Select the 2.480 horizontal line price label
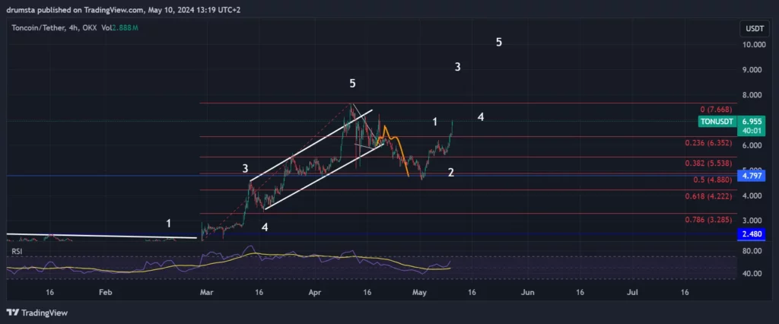 point(752,234)
